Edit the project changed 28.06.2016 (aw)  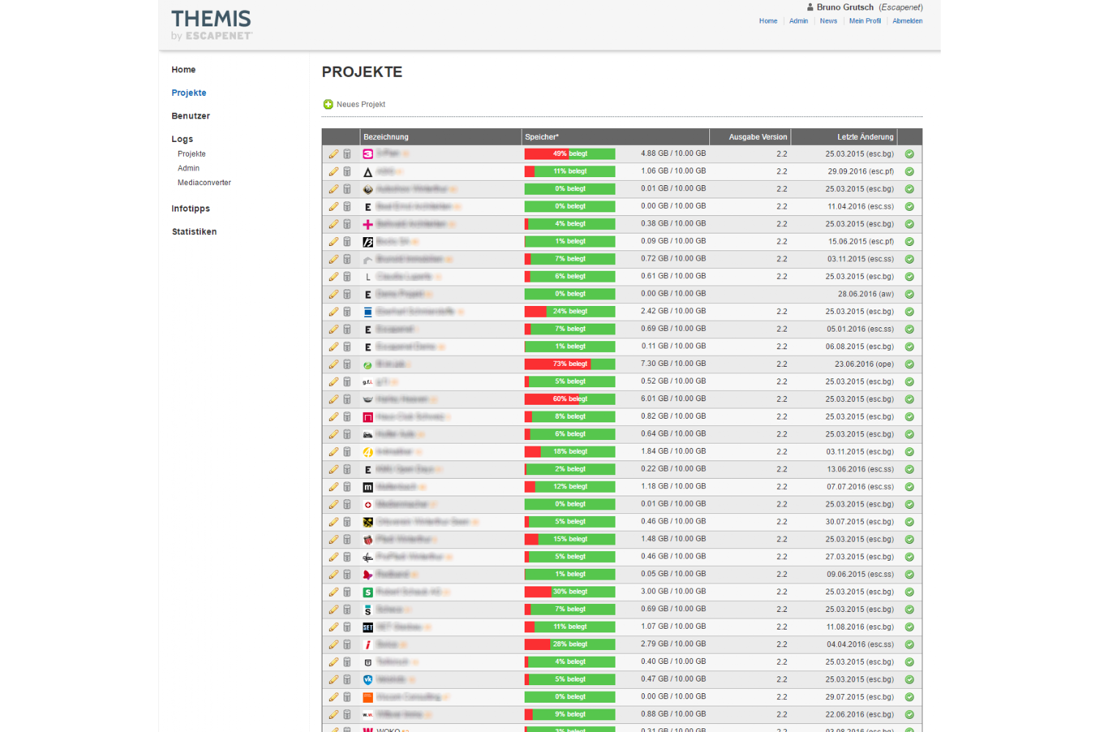(333, 294)
